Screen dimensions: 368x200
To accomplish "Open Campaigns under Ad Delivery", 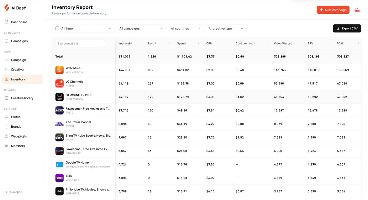I will (x=23, y=41).
